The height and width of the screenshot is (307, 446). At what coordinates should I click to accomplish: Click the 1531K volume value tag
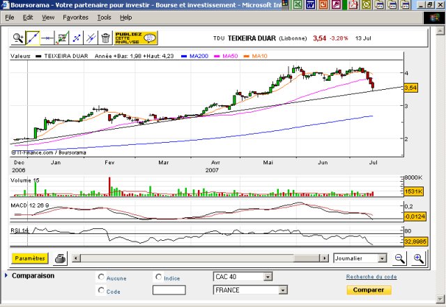(413, 191)
